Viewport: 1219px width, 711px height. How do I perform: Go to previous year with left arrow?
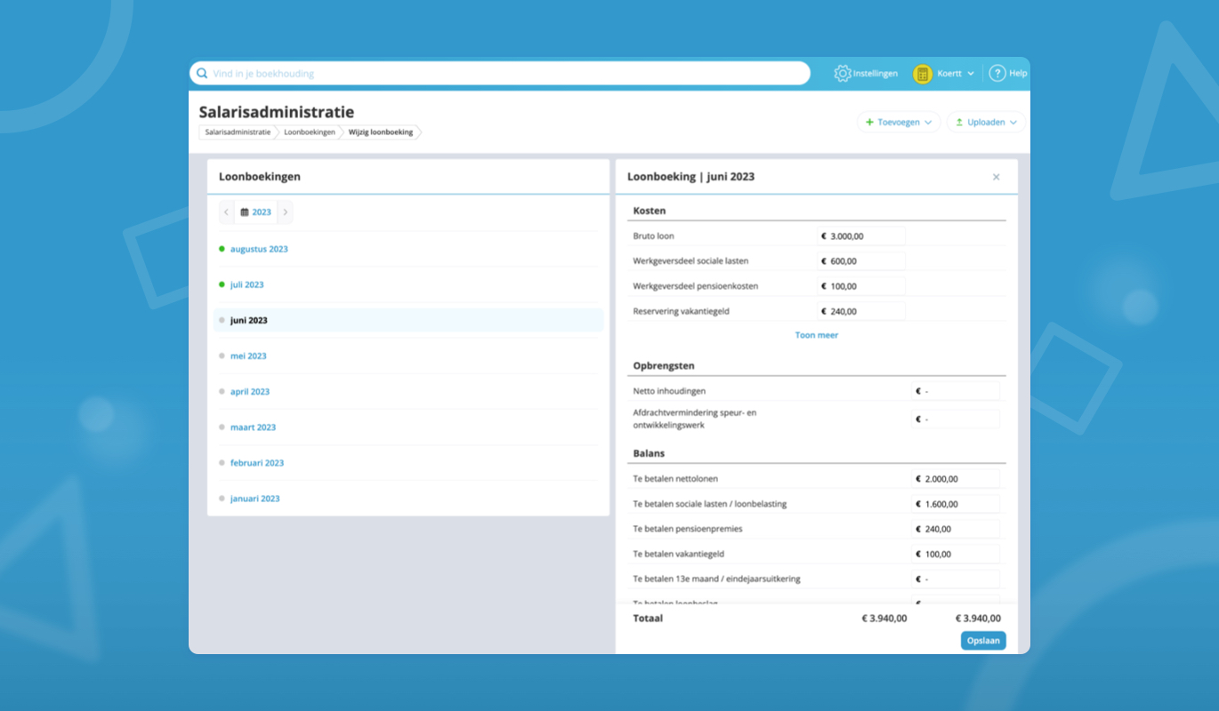[x=227, y=212]
